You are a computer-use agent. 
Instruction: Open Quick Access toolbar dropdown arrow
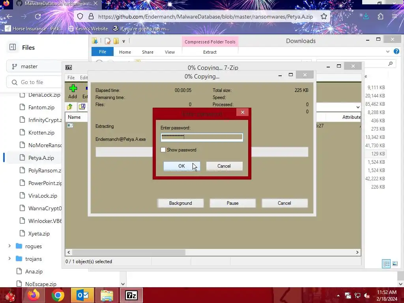tap(123, 41)
